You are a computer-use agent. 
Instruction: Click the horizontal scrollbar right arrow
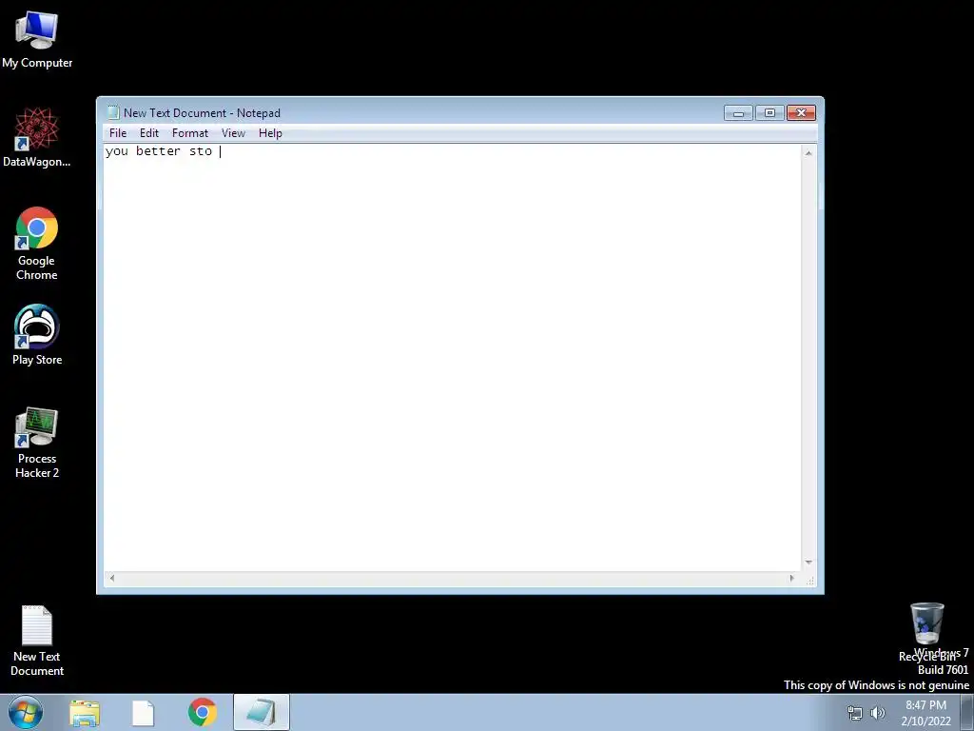coord(792,578)
